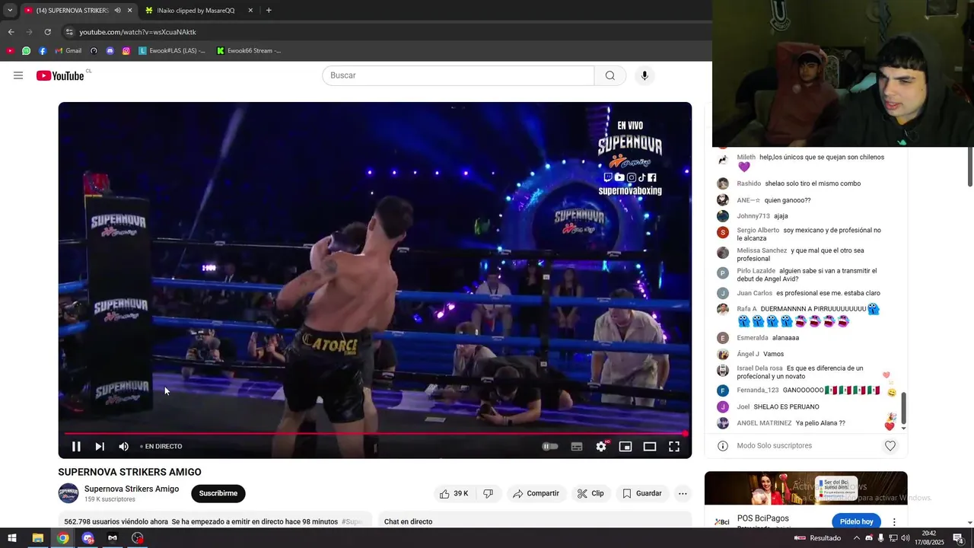View site information in the address bar
This screenshot has width=974, height=548.
69,32
